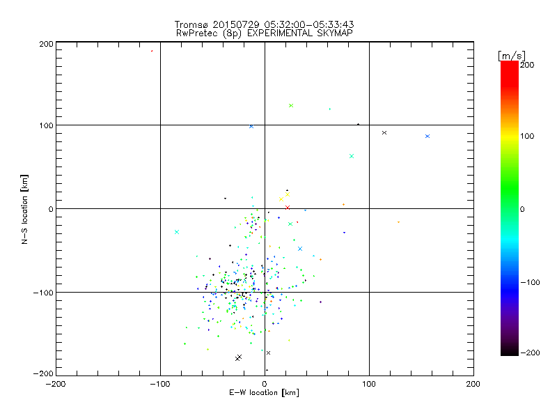
Task: Click the '[m/s]' colorbar unit label
Action: point(512,56)
